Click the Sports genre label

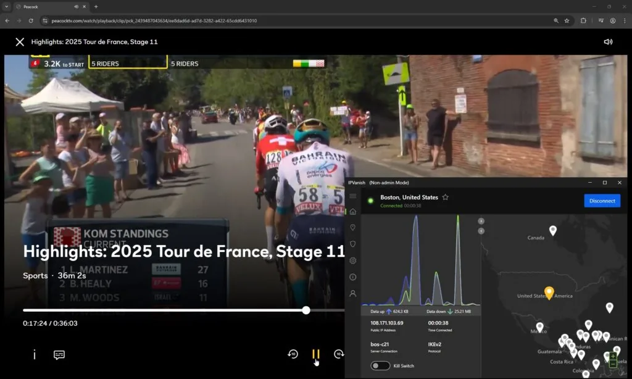[35, 275]
